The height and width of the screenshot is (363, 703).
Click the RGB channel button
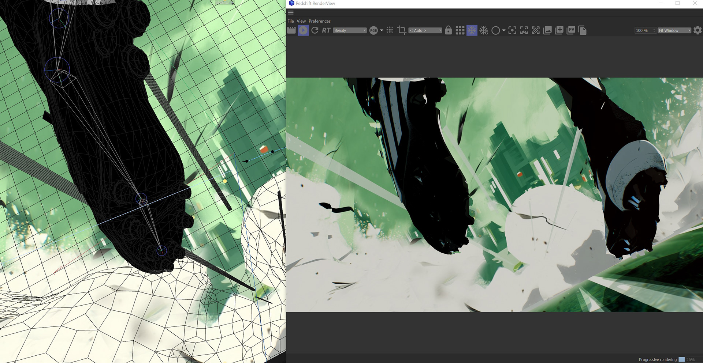(373, 30)
